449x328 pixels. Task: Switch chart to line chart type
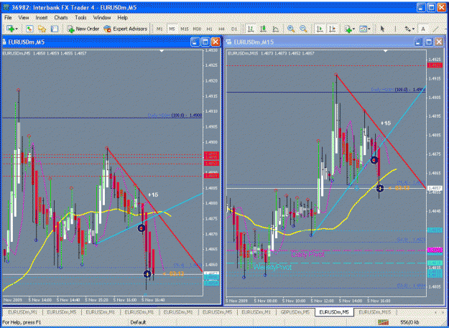(275, 29)
